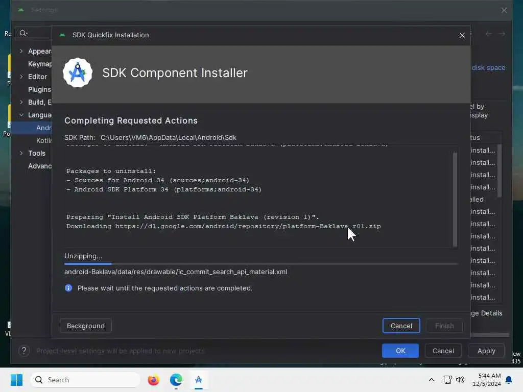
Task: Click the 'Preparing Install Android SDK Platform Baklava' line
Action: point(193,217)
